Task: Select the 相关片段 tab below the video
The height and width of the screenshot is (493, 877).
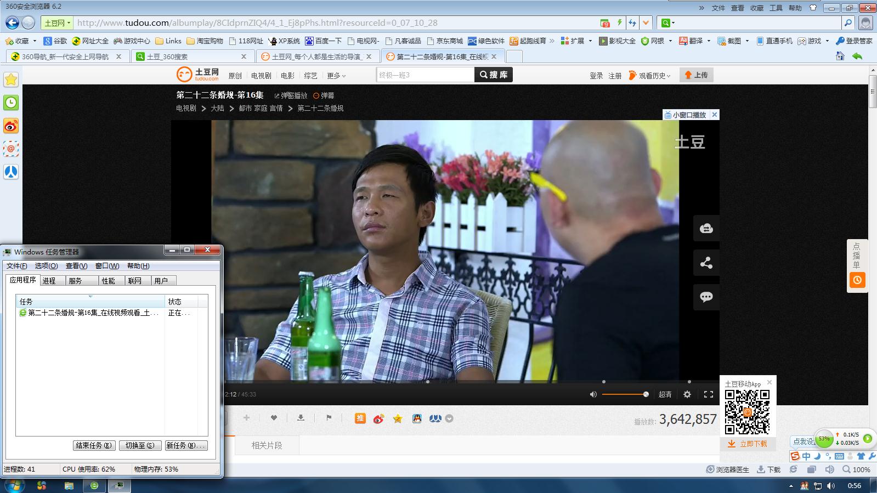Action: point(267,445)
